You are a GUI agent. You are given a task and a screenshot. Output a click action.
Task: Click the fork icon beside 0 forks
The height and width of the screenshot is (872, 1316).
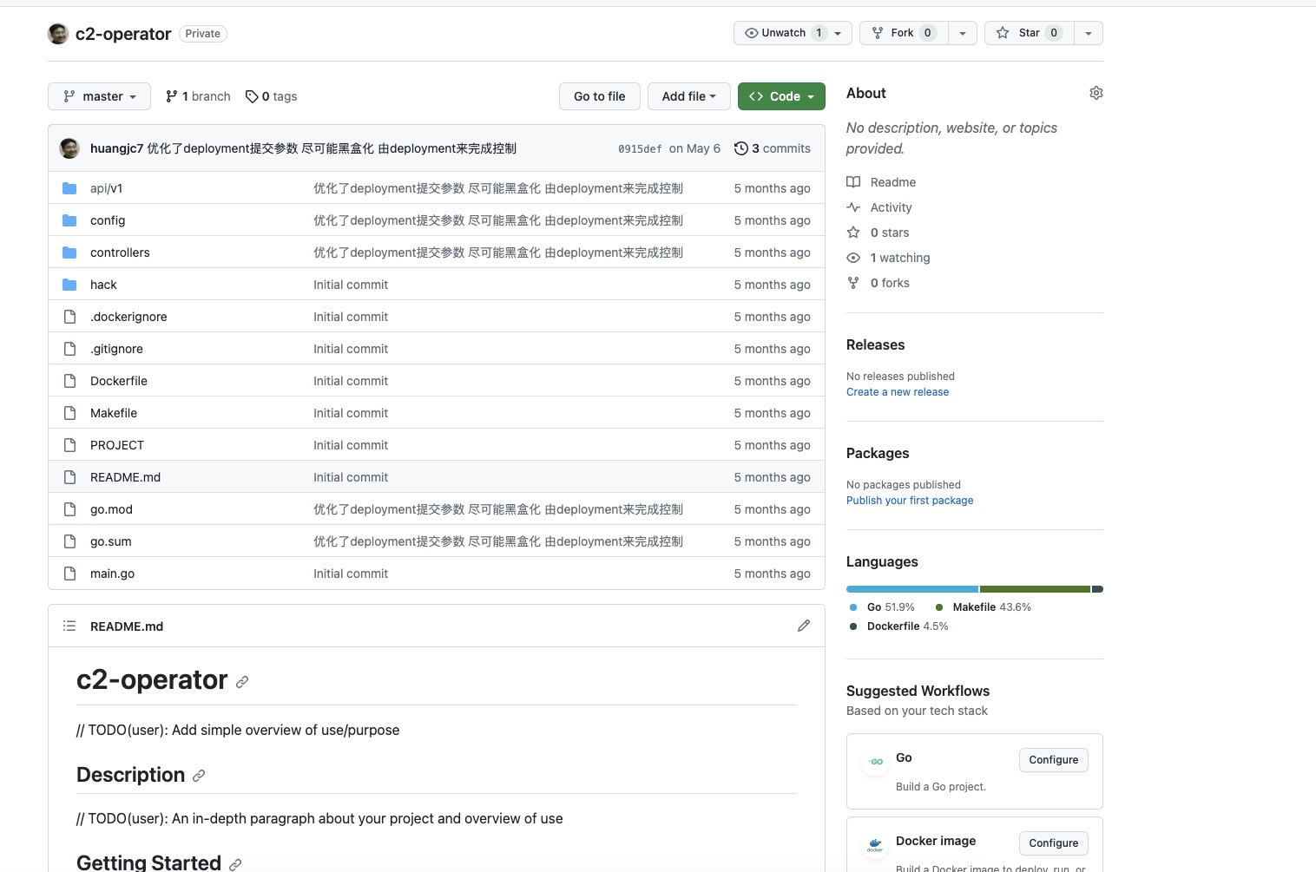point(853,283)
